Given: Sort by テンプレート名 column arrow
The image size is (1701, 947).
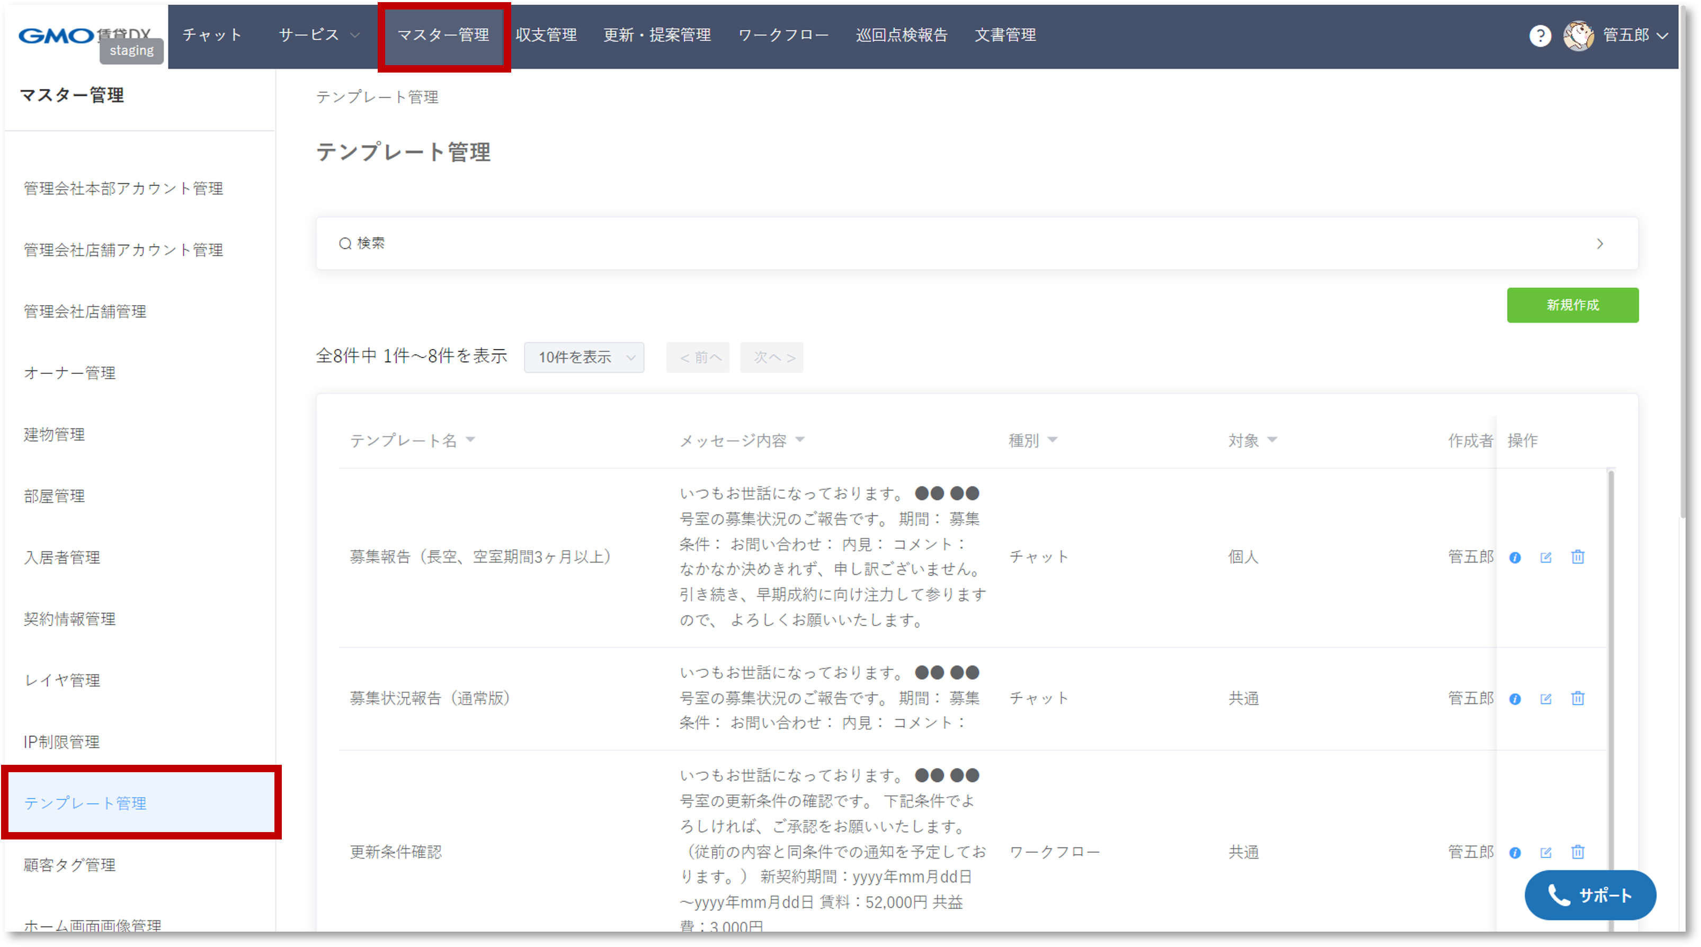Looking at the screenshot, I should pyautogui.click(x=470, y=440).
